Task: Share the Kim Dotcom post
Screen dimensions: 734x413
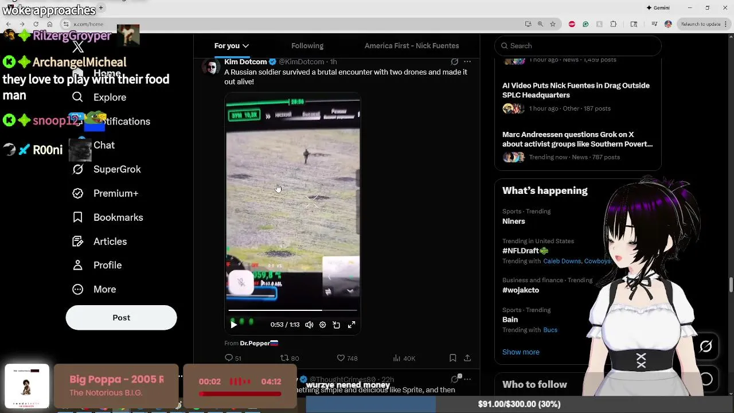Action: 467,358
